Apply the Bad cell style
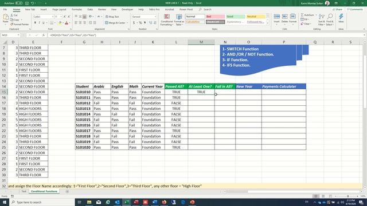 point(216,17)
